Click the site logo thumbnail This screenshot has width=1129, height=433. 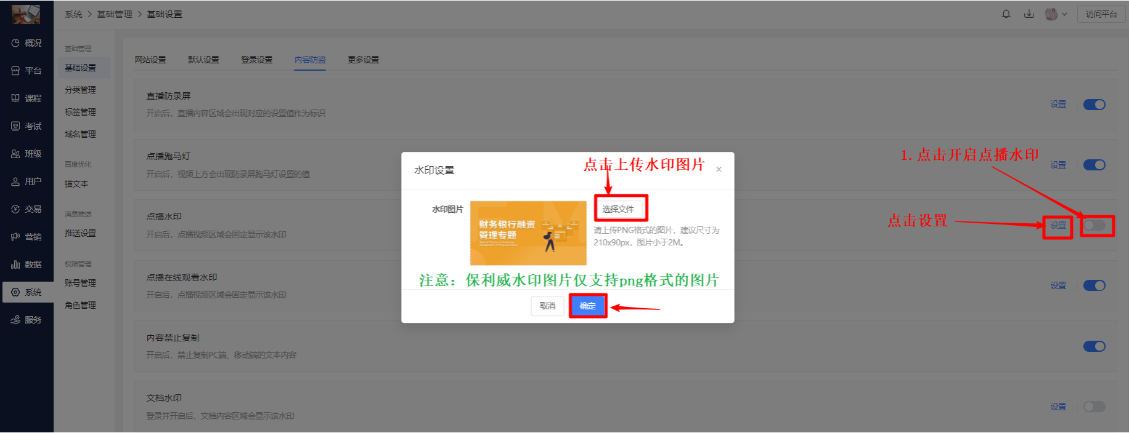(x=26, y=14)
